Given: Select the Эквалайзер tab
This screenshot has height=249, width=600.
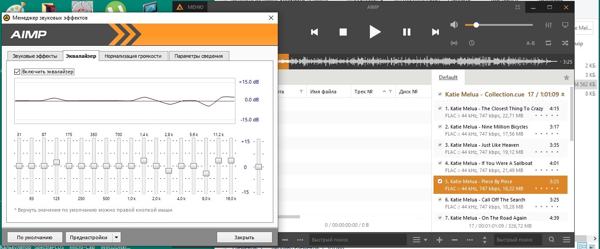Looking at the screenshot, I should coord(81,56).
